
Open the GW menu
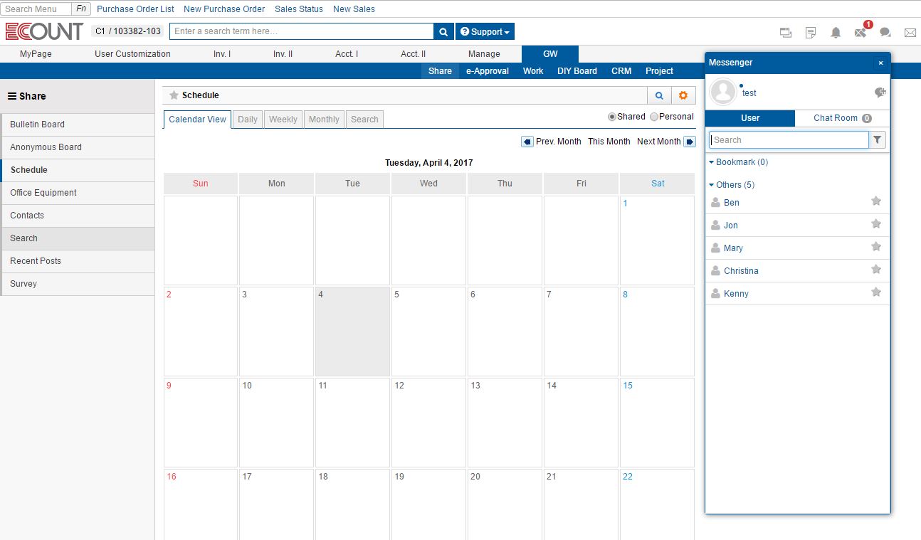pos(550,54)
